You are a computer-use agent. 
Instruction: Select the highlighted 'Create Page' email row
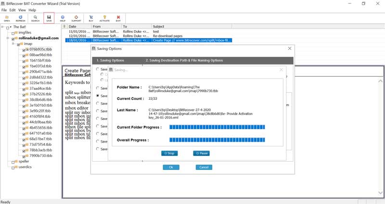tap(148, 40)
